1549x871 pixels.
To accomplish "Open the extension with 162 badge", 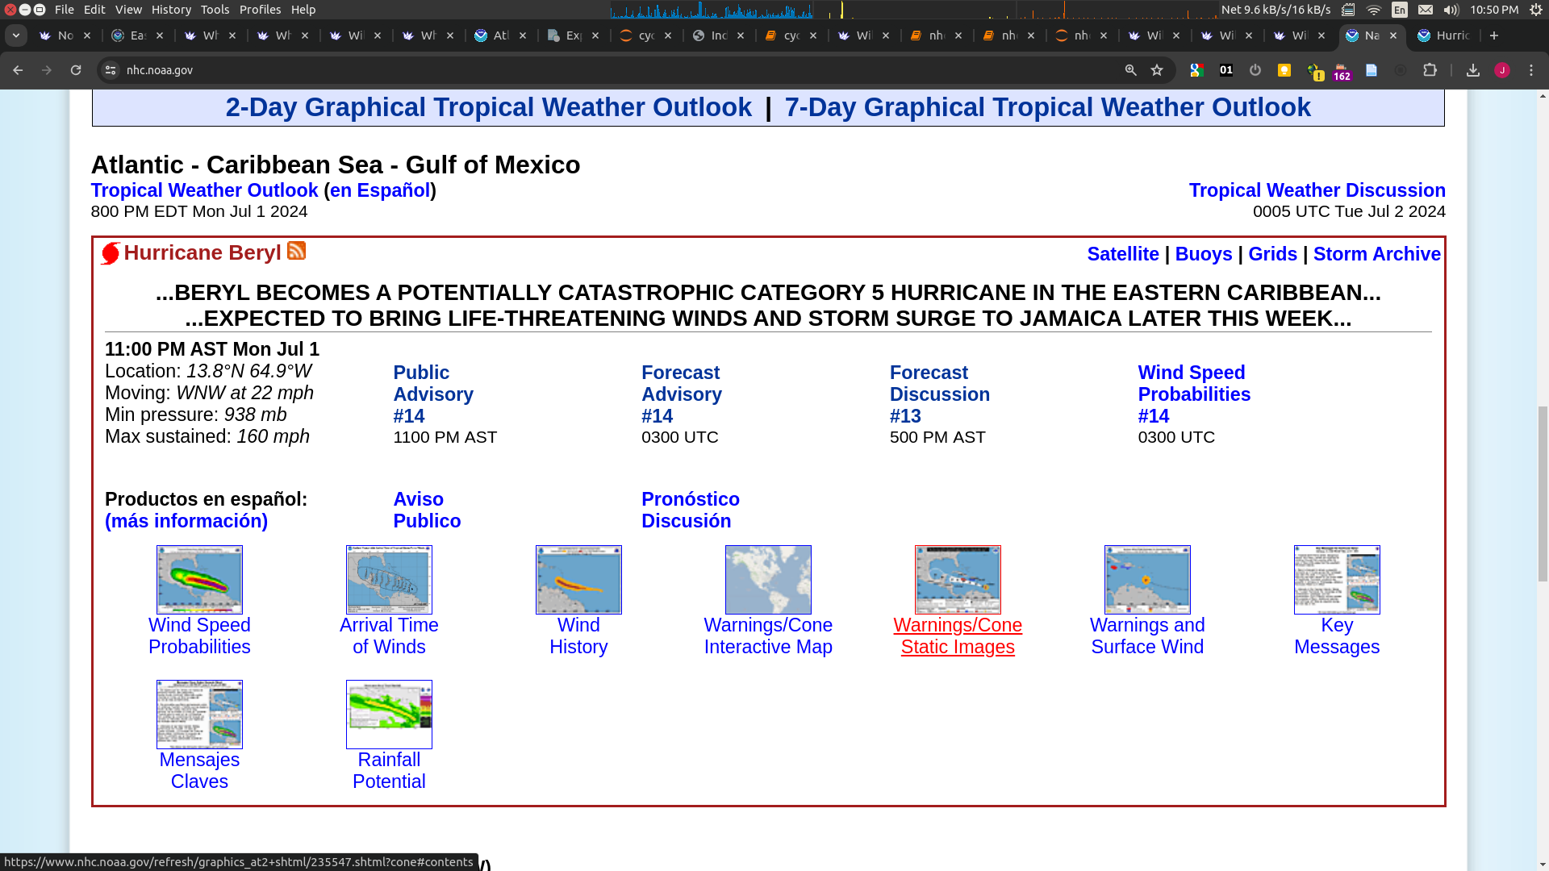I will tap(1342, 72).
